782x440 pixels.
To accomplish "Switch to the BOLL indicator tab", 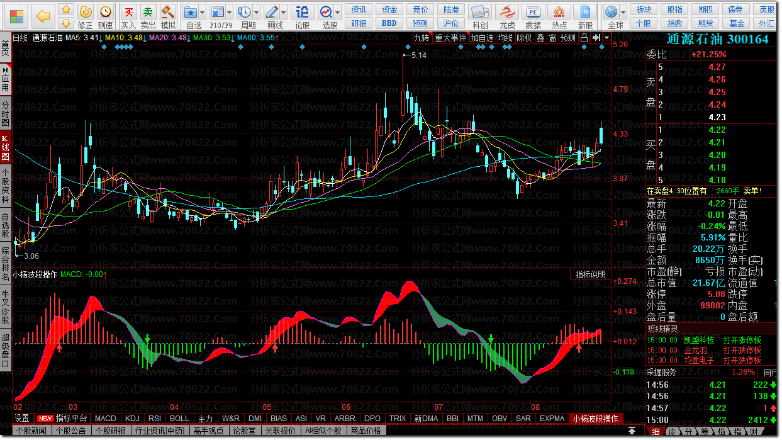I will [179, 418].
